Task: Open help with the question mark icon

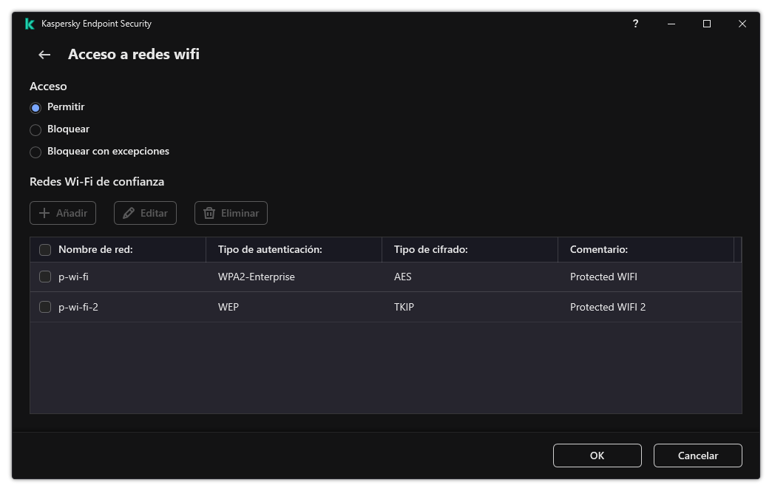Action: click(635, 24)
